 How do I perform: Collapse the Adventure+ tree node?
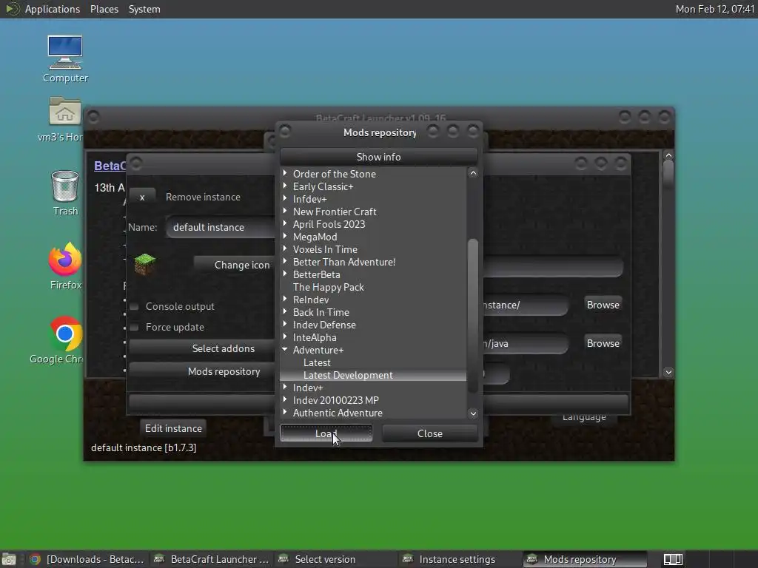tap(285, 349)
